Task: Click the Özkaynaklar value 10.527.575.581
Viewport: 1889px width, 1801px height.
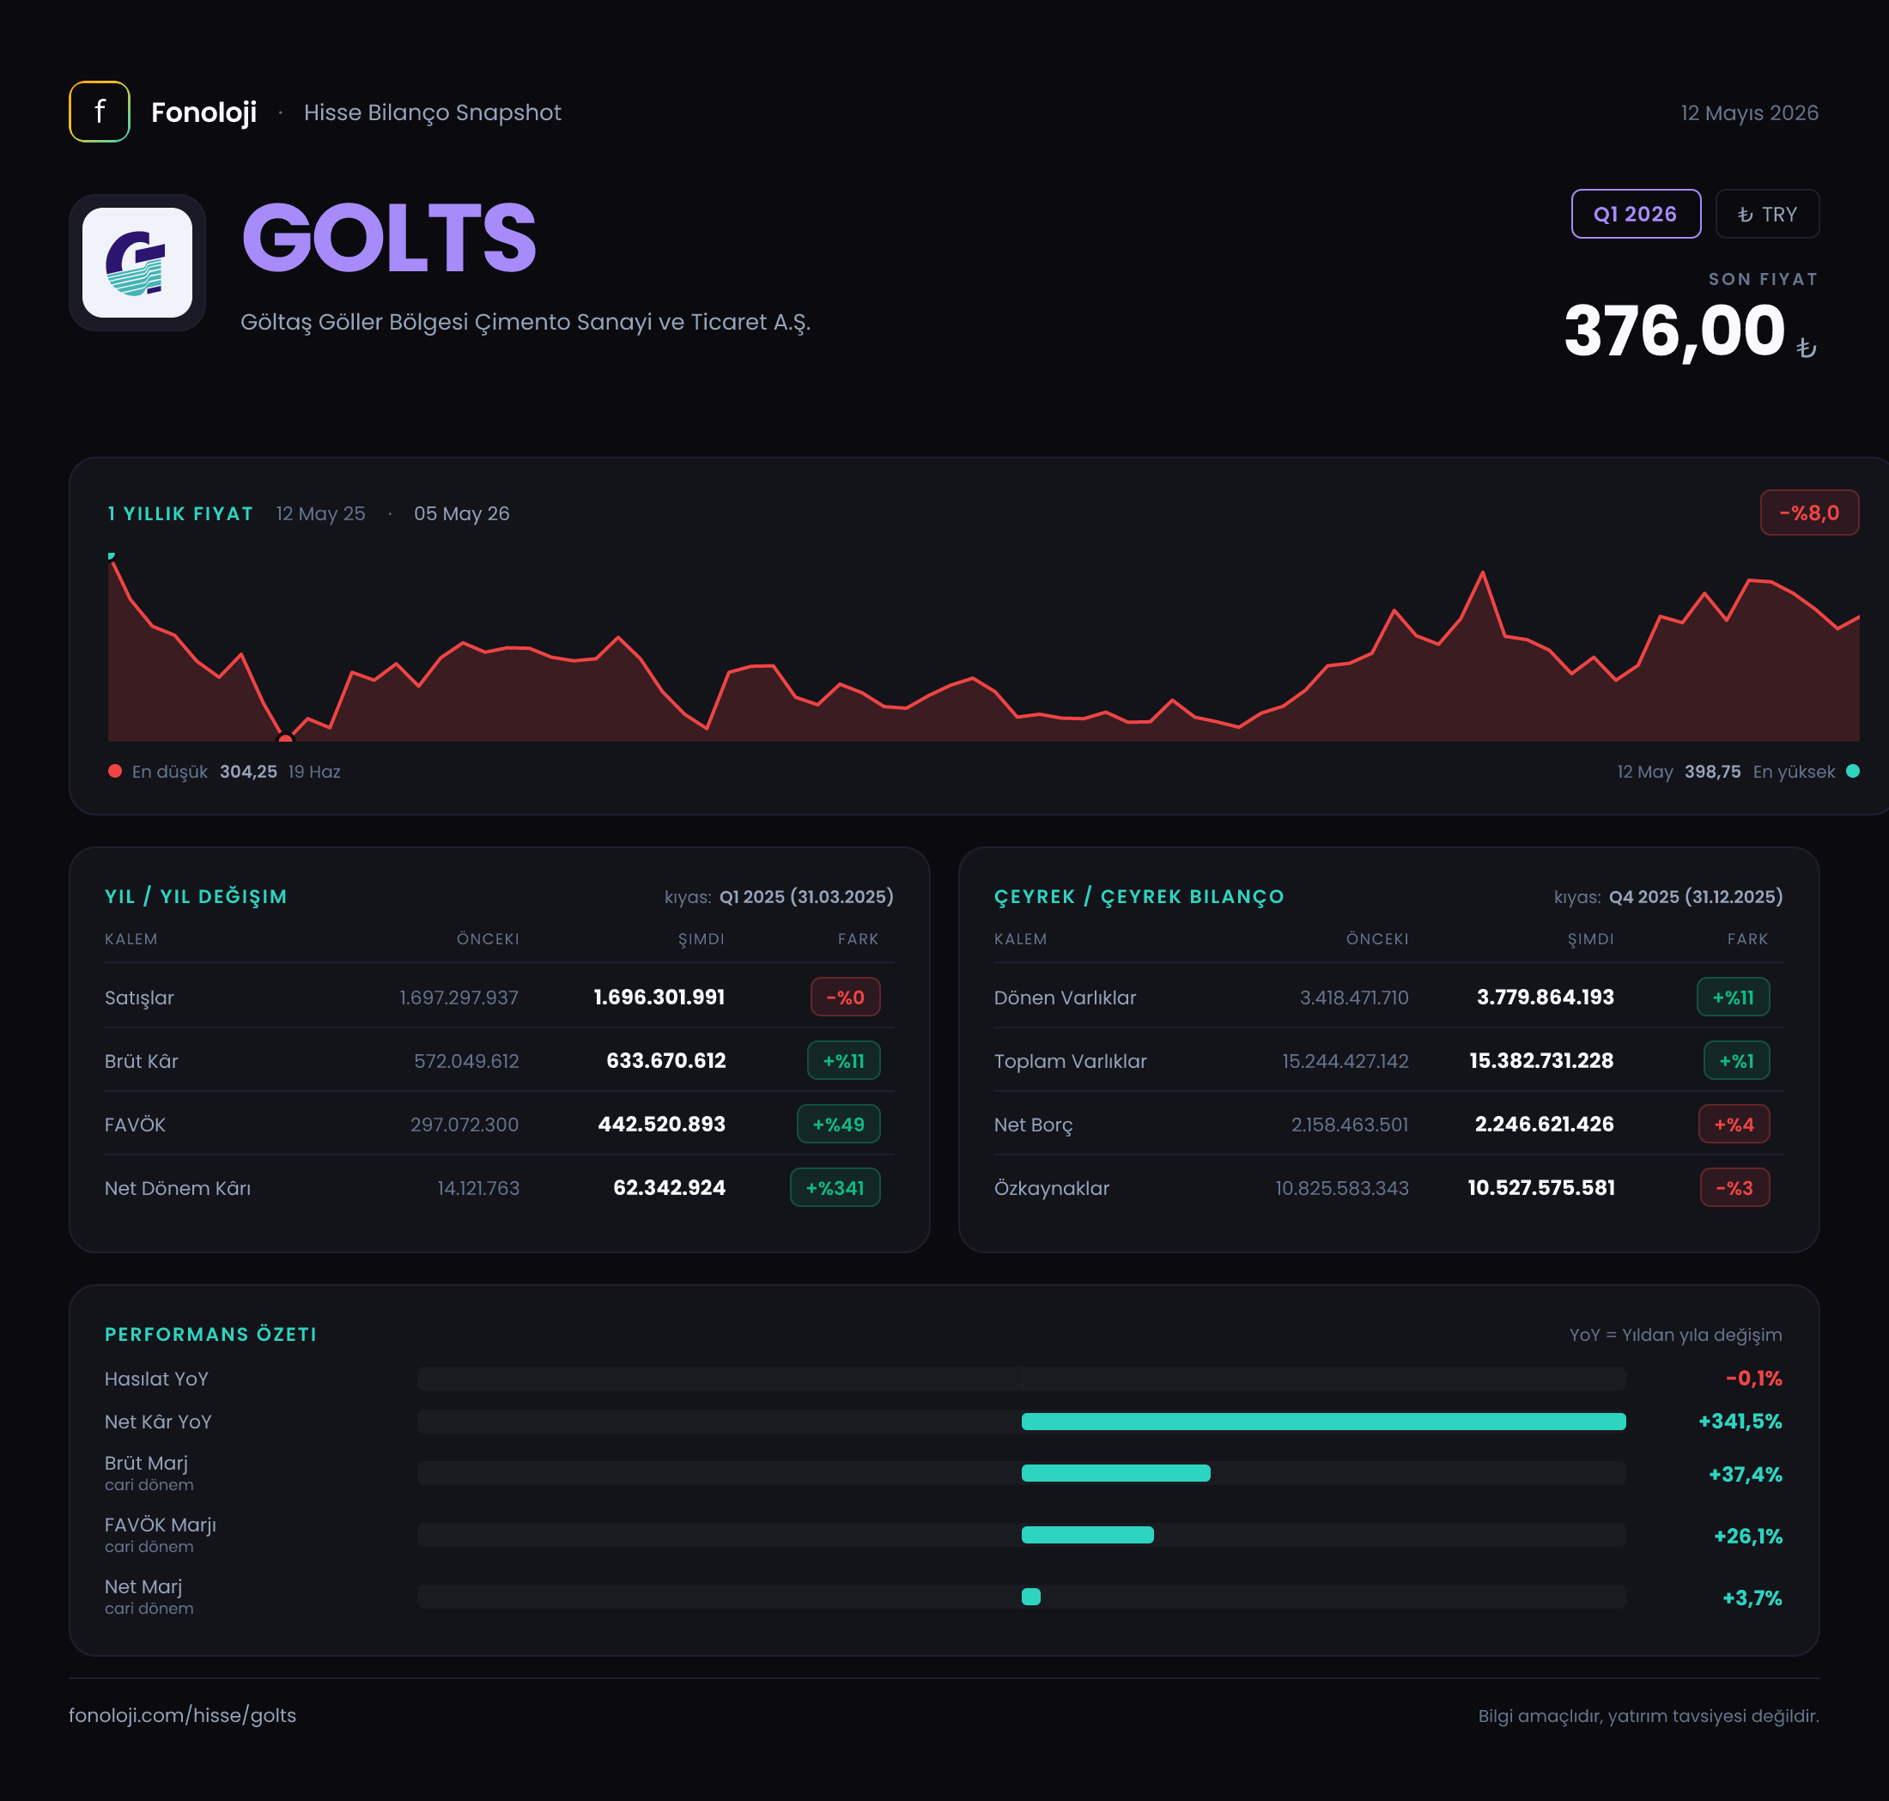Action: (x=1541, y=1186)
